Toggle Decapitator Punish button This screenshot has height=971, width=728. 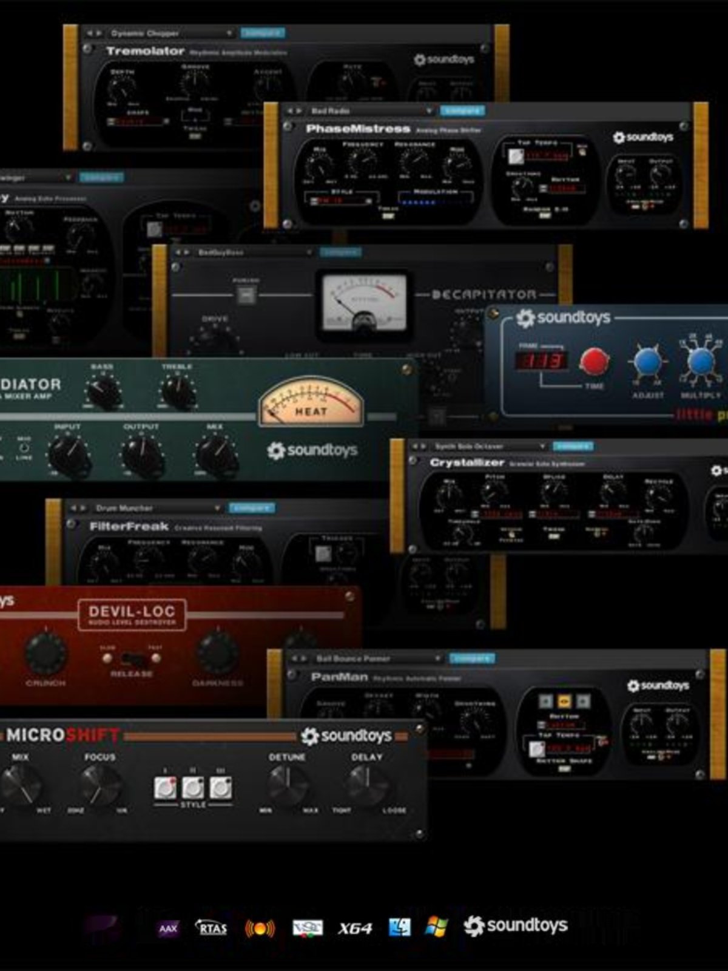coord(246,296)
